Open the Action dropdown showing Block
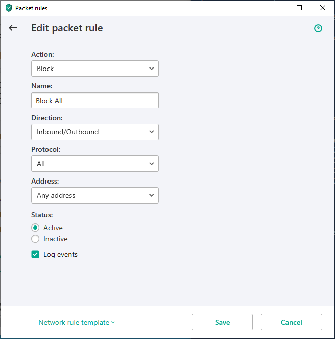This screenshot has width=335, height=339. click(x=94, y=69)
